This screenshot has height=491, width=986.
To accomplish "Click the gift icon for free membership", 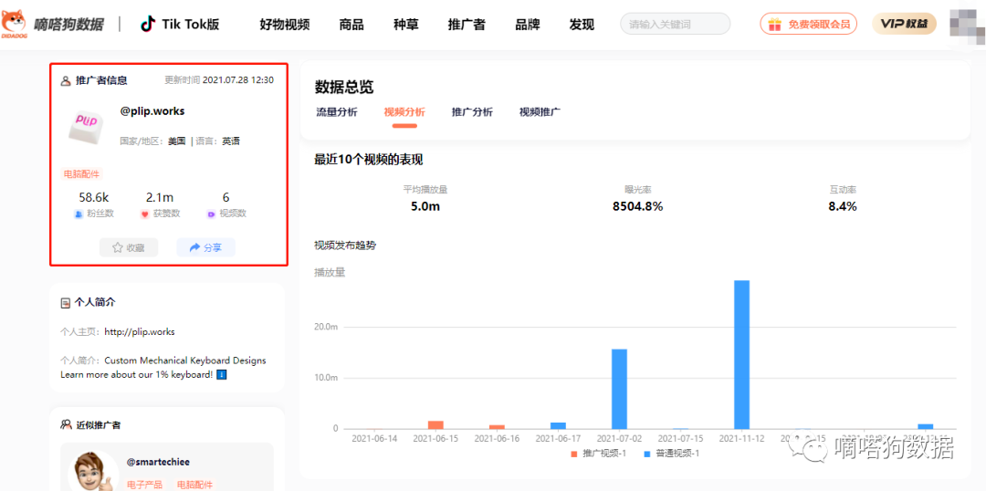I will 774,25.
